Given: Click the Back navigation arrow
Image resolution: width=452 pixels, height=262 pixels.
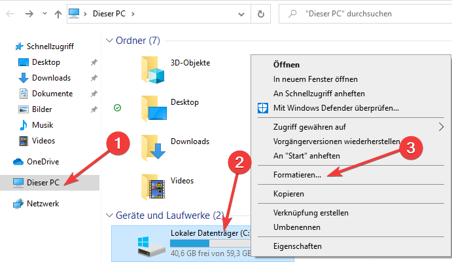Looking at the screenshot, I should [x=10, y=14].
